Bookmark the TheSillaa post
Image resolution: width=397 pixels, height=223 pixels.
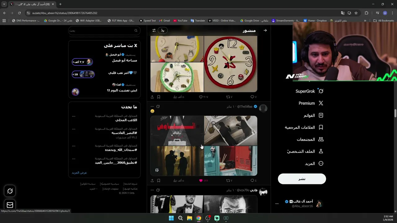(158, 181)
